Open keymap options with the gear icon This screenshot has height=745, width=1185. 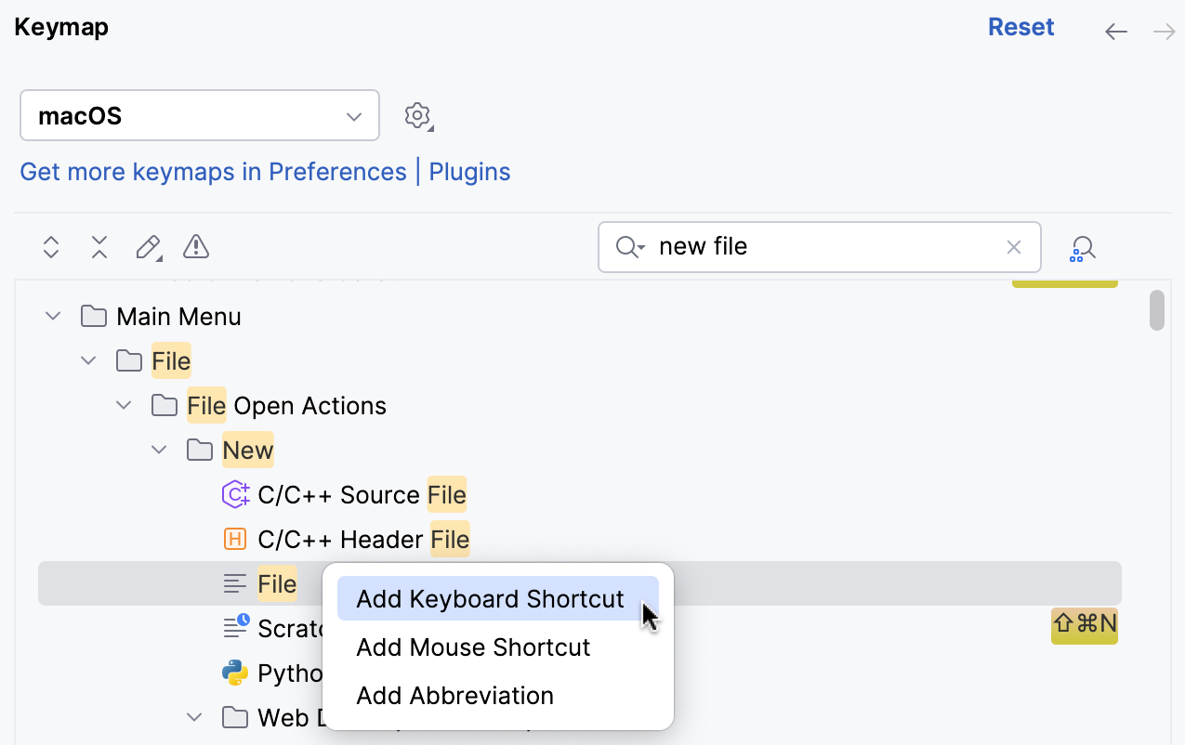tap(417, 115)
